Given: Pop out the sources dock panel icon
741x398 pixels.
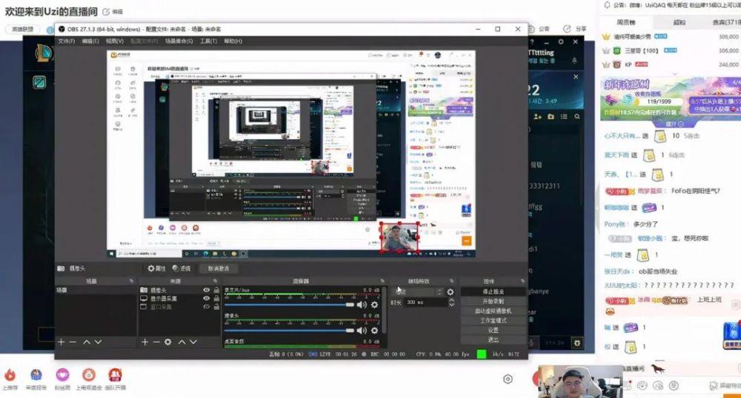Looking at the screenshot, I should click(215, 281).
